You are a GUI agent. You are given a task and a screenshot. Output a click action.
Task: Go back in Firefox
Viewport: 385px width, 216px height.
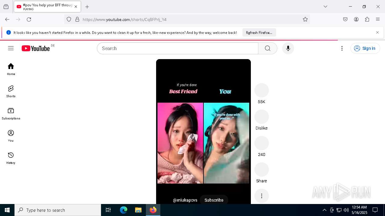(x=7, y=19)
